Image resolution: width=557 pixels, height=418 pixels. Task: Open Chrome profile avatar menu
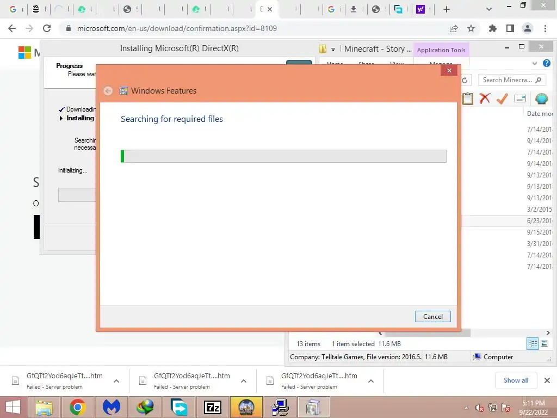pos(528,28)
